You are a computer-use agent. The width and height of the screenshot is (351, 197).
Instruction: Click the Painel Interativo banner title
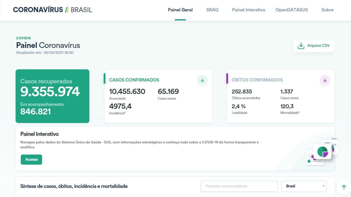tap(39, 134)
